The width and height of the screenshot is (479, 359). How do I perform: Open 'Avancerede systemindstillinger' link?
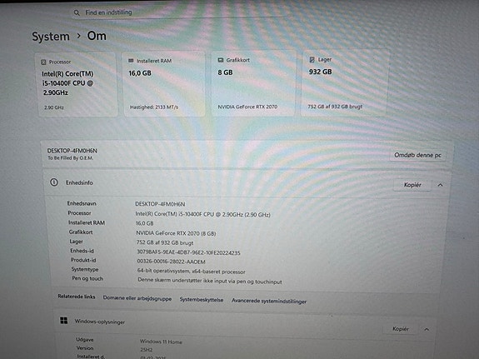click(x=269, y=301)
